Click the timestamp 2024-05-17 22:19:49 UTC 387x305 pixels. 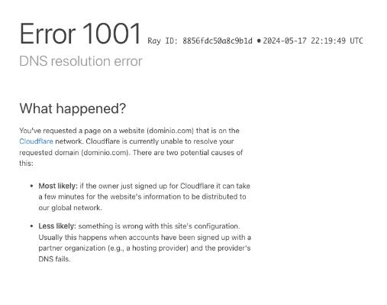[313, 41]
